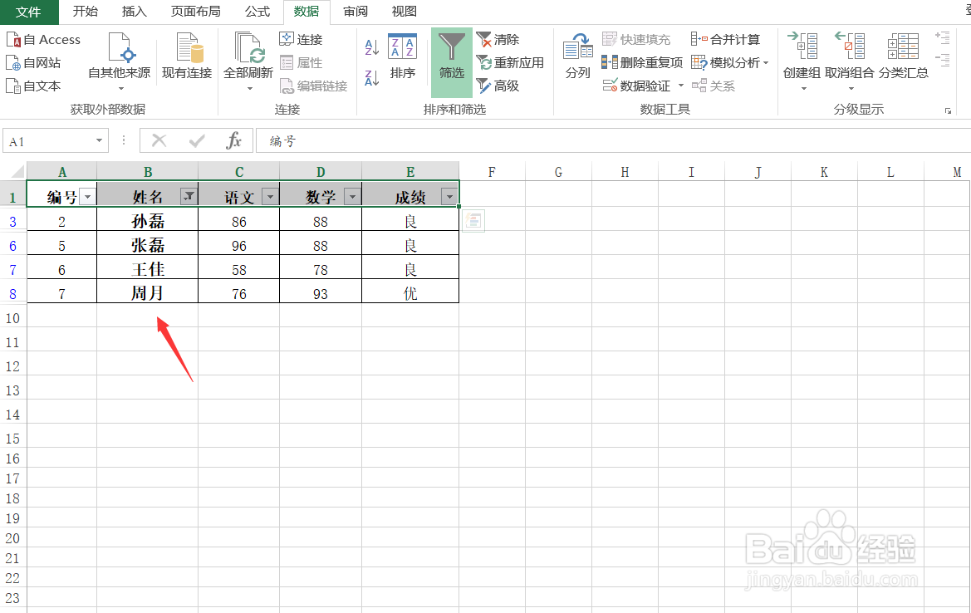971x613 pixels.
Task: Click the 重新应用 Reapply icon
Action: 509,62
